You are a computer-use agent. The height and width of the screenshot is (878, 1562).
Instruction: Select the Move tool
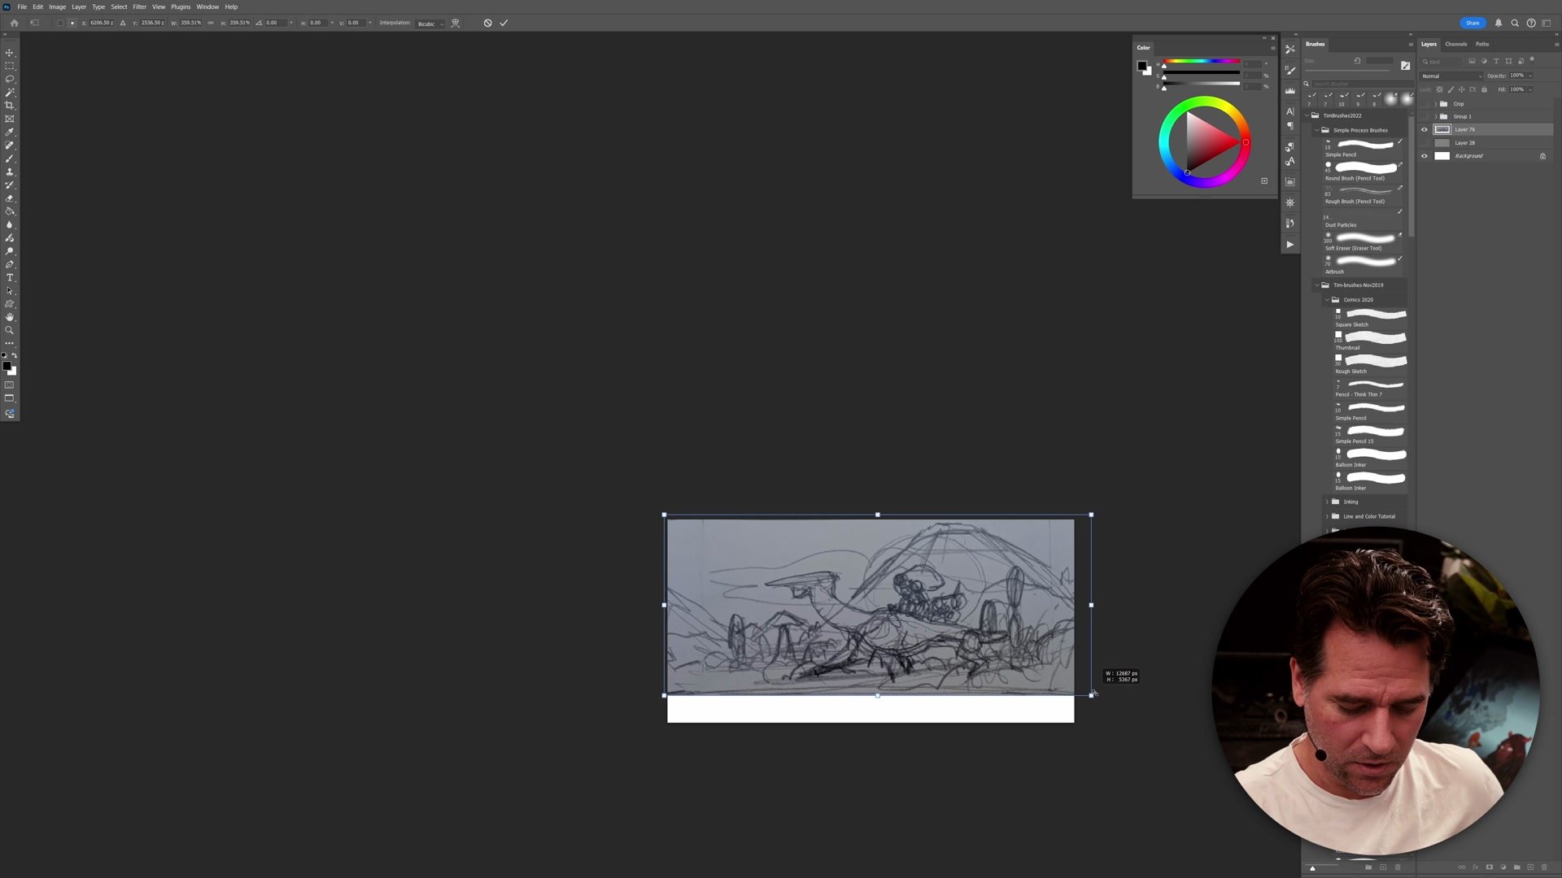10,50
